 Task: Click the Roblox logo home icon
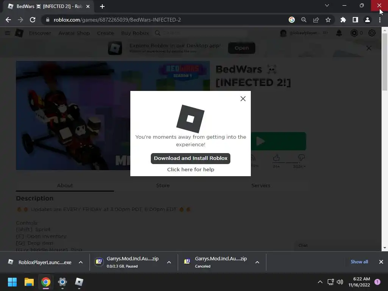(19, 33)
